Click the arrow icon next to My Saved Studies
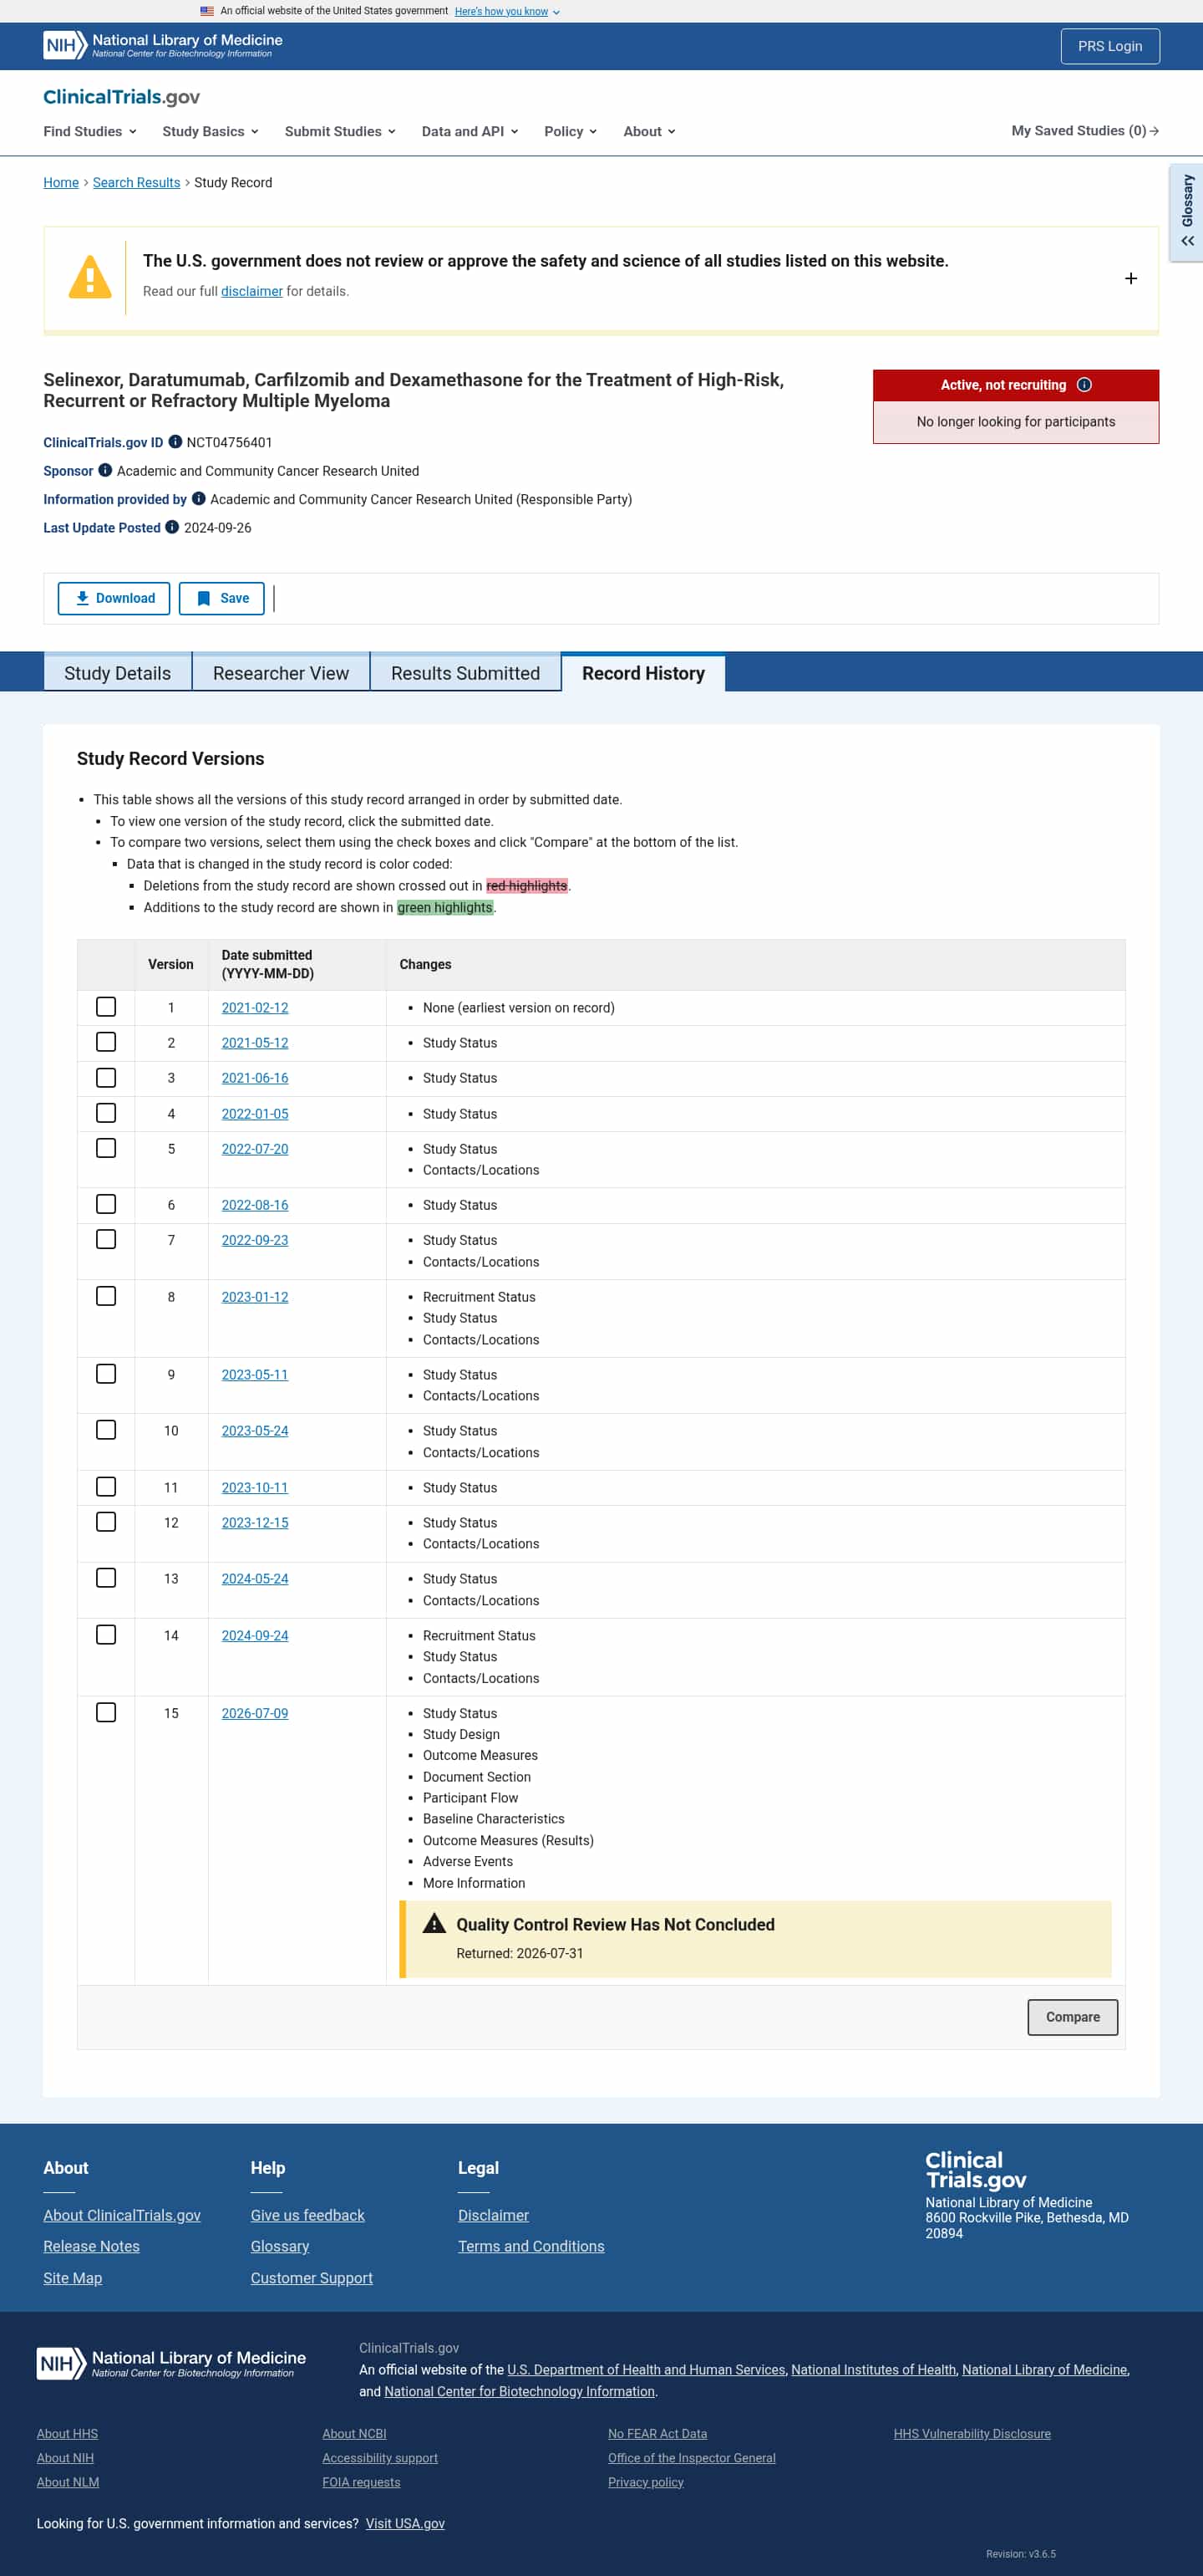 [1154, 131]
